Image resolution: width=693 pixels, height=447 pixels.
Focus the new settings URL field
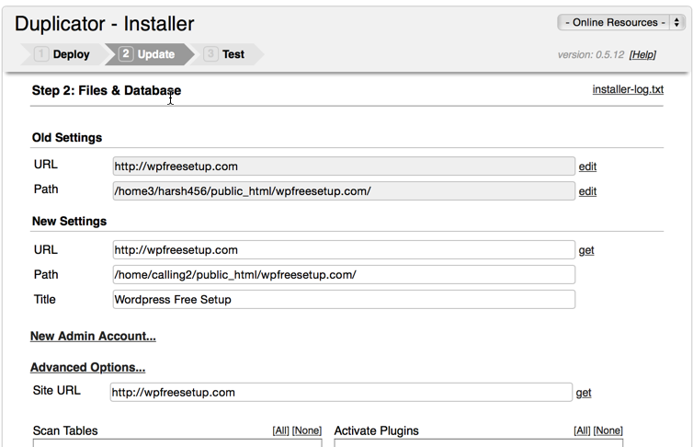[344, 249]
